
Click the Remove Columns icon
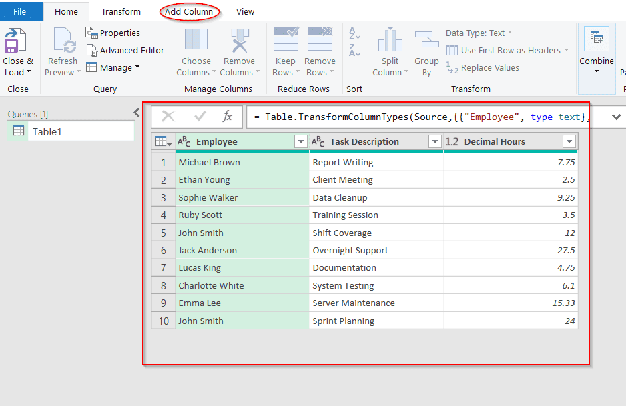pyautogui.click(x=240, y=40)
